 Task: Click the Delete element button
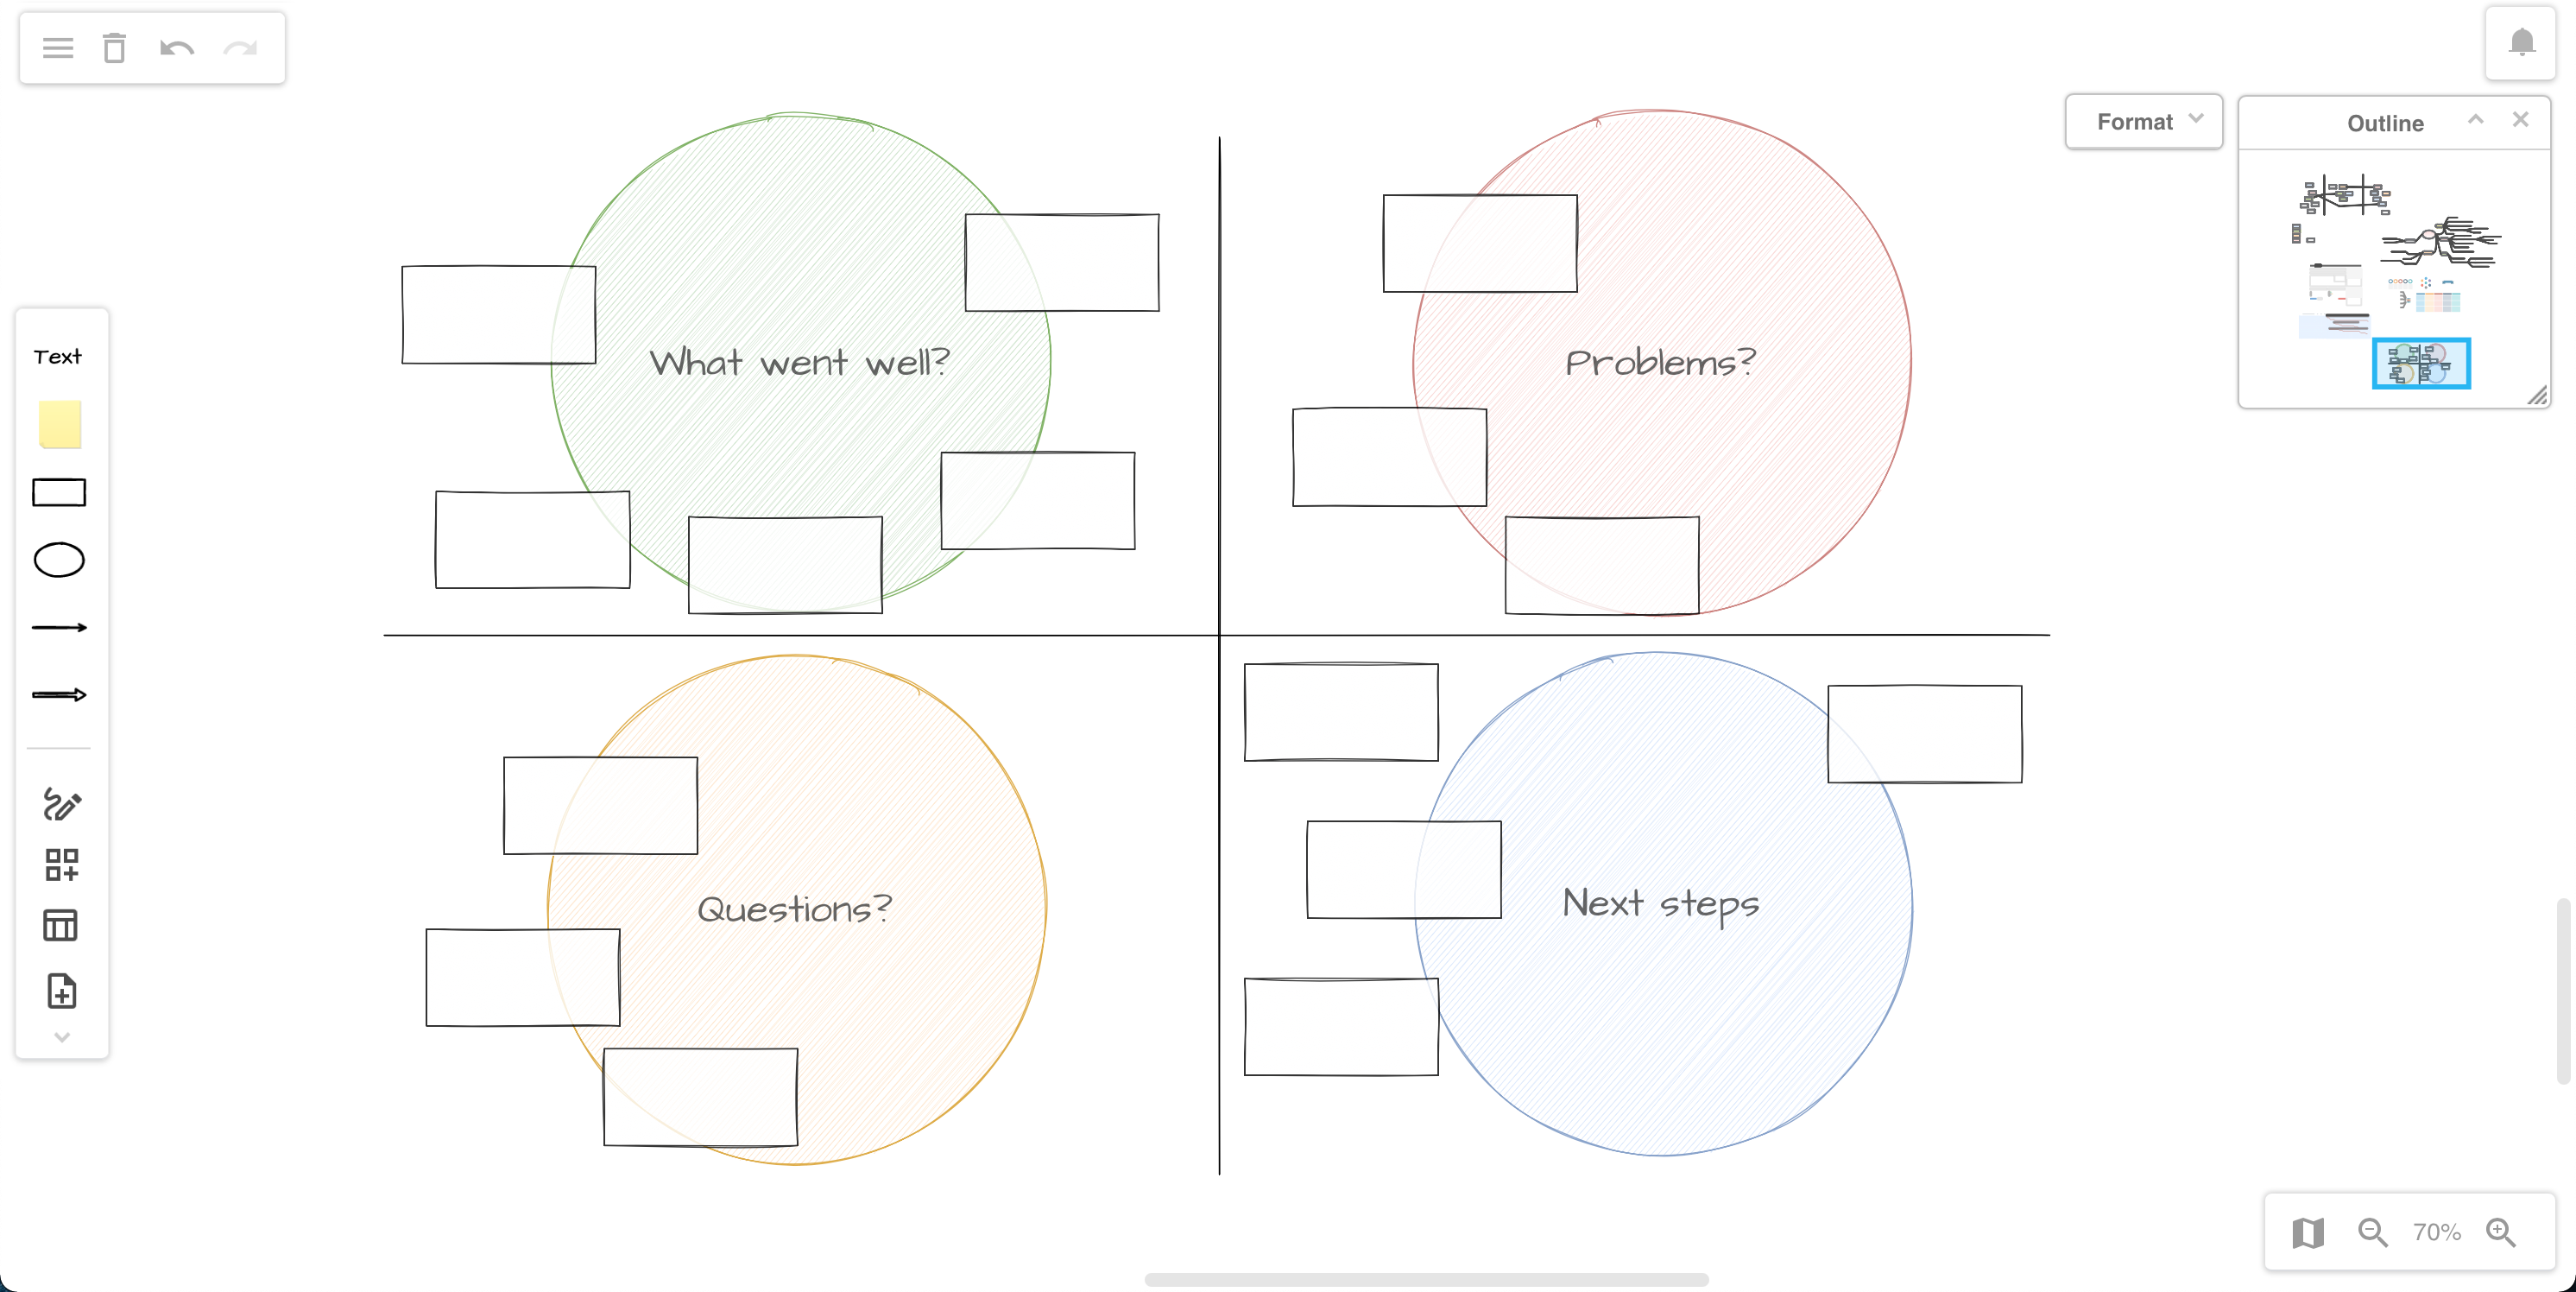(116, 49)
